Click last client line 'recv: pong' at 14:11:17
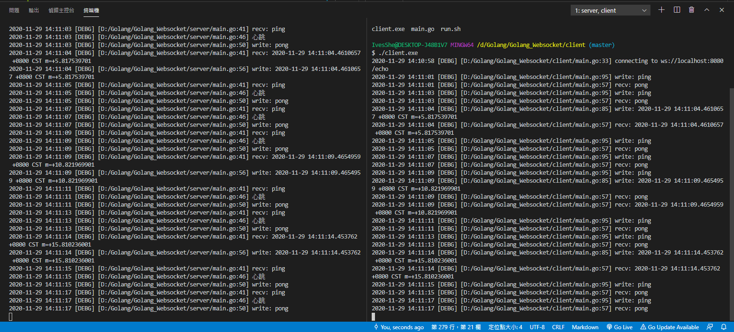 (x=510, y=309)
